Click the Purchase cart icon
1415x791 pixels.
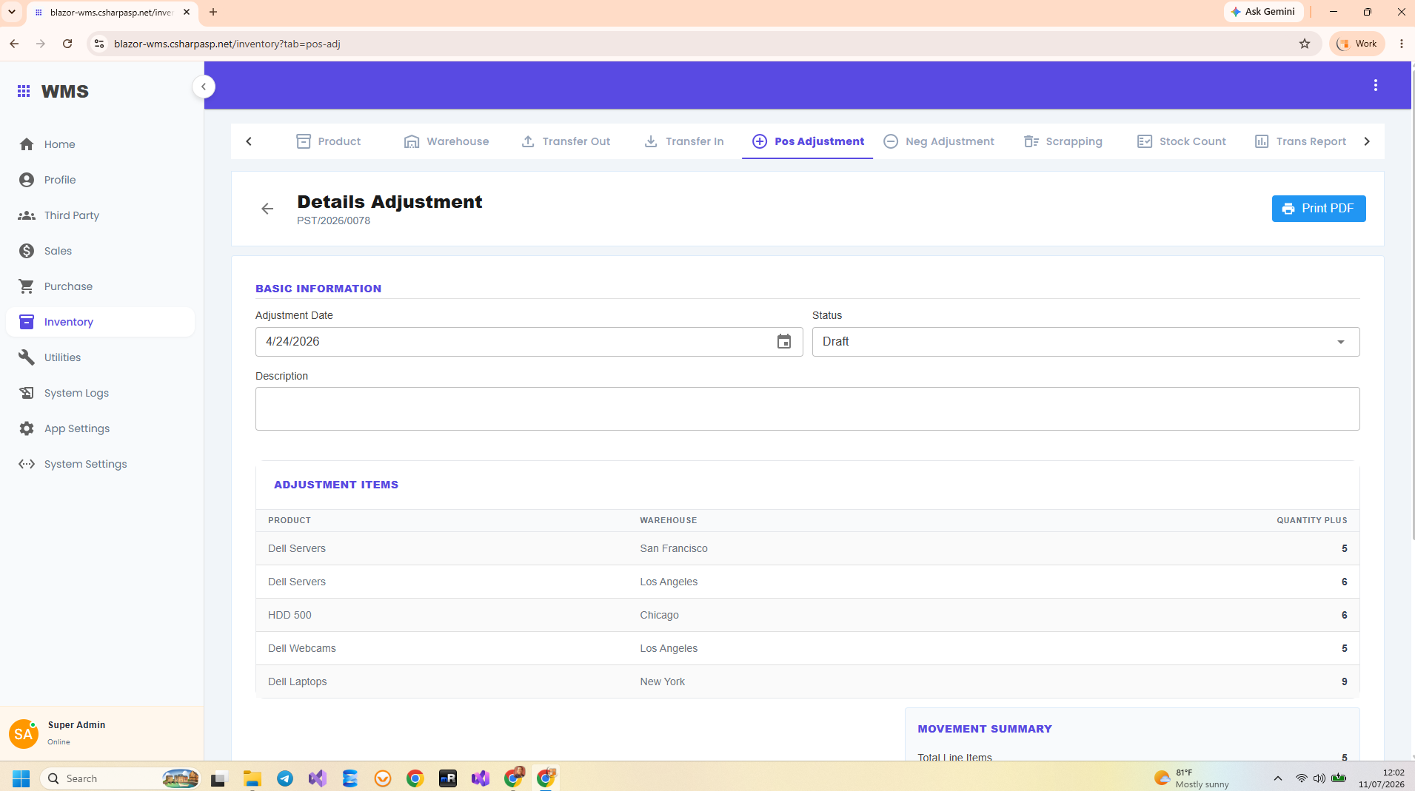tap(27, 286)
